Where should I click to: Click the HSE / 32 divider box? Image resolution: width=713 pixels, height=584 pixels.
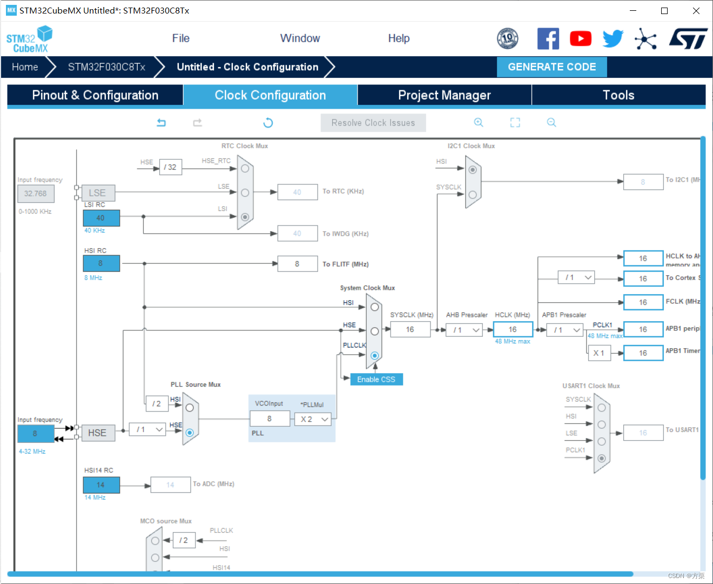point(171,168)
